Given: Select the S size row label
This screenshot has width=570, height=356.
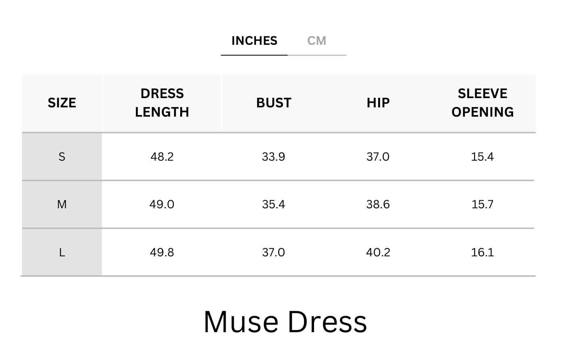Looking at the screenshot, I should [62, 157].
